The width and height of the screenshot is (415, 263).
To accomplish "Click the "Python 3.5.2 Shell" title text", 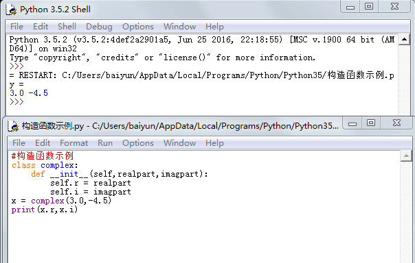I will [56, 10].
